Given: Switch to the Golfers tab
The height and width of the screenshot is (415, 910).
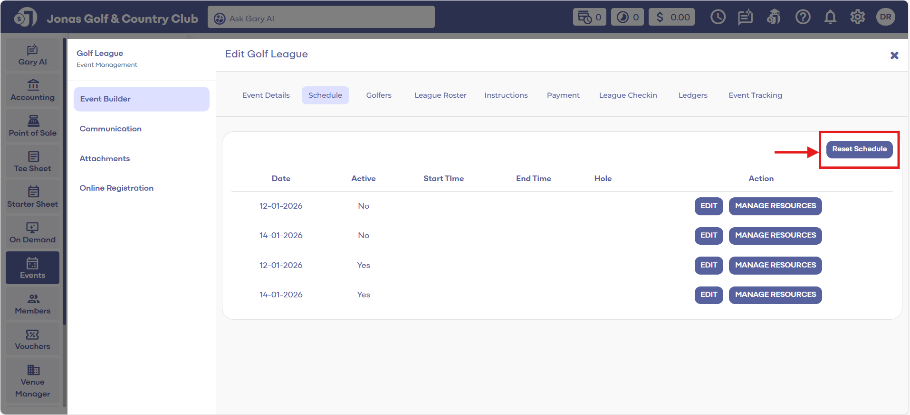Looking at the screenshot, I should click(x=378, y=95).
